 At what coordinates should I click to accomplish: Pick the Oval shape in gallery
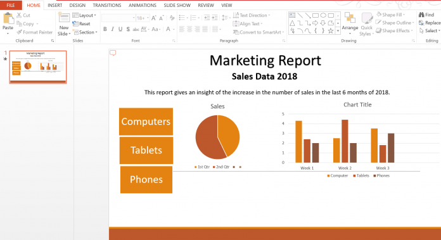(x=323, y=15)
